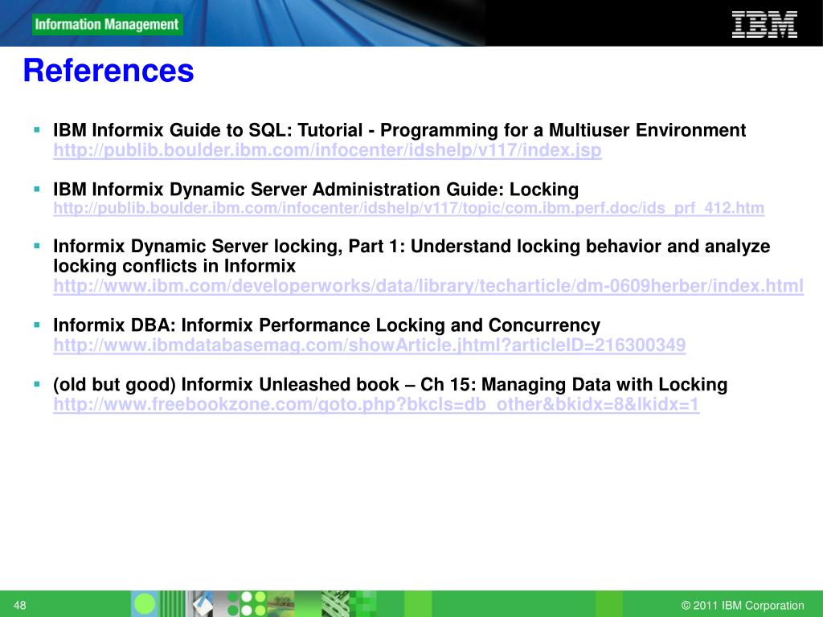
Task: Open the developerworks dm-0609herber article link
Action: pos(428,286)
